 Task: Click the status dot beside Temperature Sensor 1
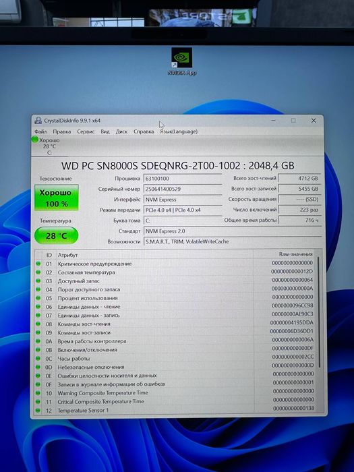tap(38, 410)
